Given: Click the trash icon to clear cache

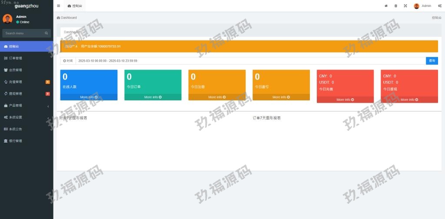Looking at the screenshot, I should (x=395, y=6).
